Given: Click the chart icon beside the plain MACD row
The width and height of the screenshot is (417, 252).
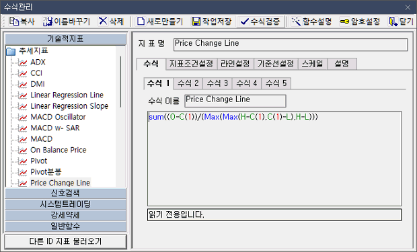Looking at the screenshot, I should pyautogui.click(x=23, y=139).
